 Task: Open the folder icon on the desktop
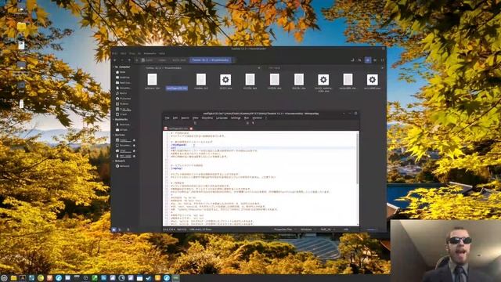[x=21, y=27]
